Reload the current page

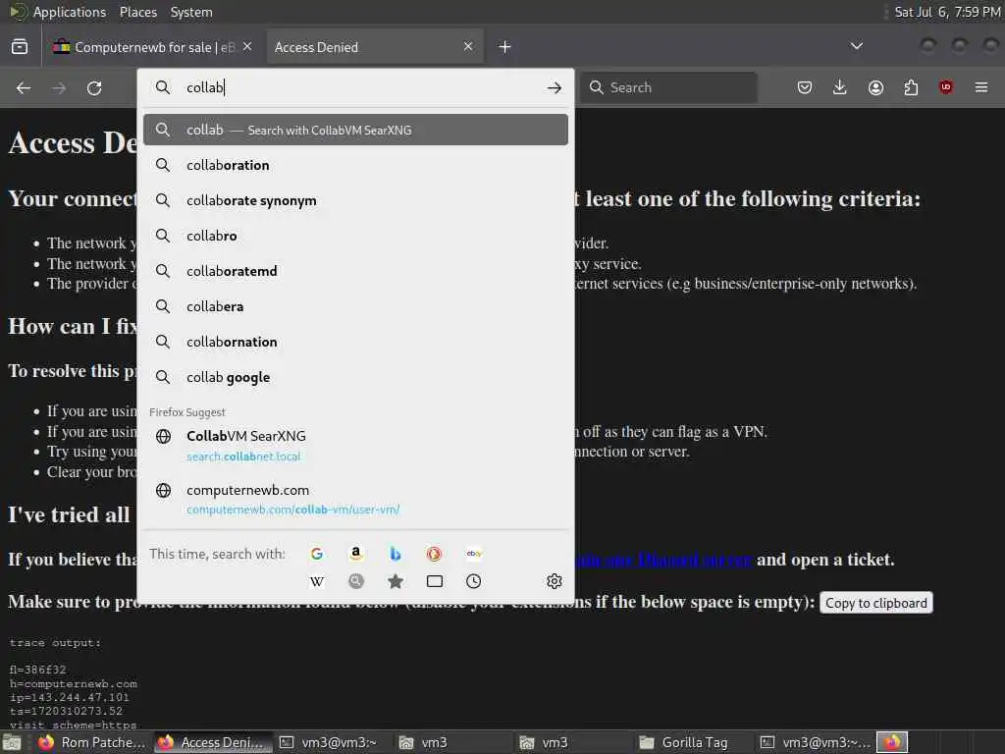94,87
